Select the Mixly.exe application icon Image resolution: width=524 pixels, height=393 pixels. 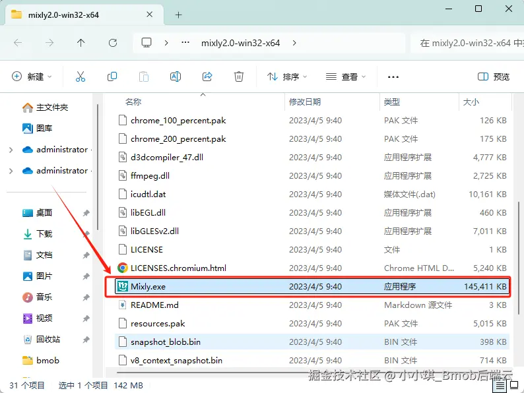(x=122, y=286)
